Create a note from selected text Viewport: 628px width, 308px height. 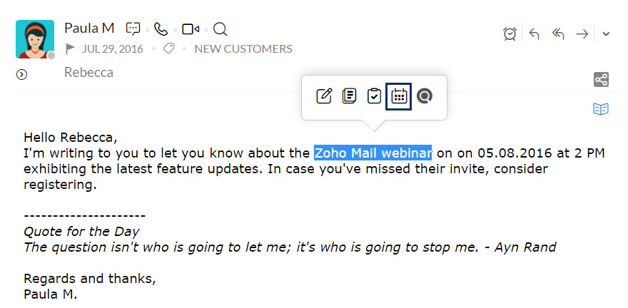(324, 96)
